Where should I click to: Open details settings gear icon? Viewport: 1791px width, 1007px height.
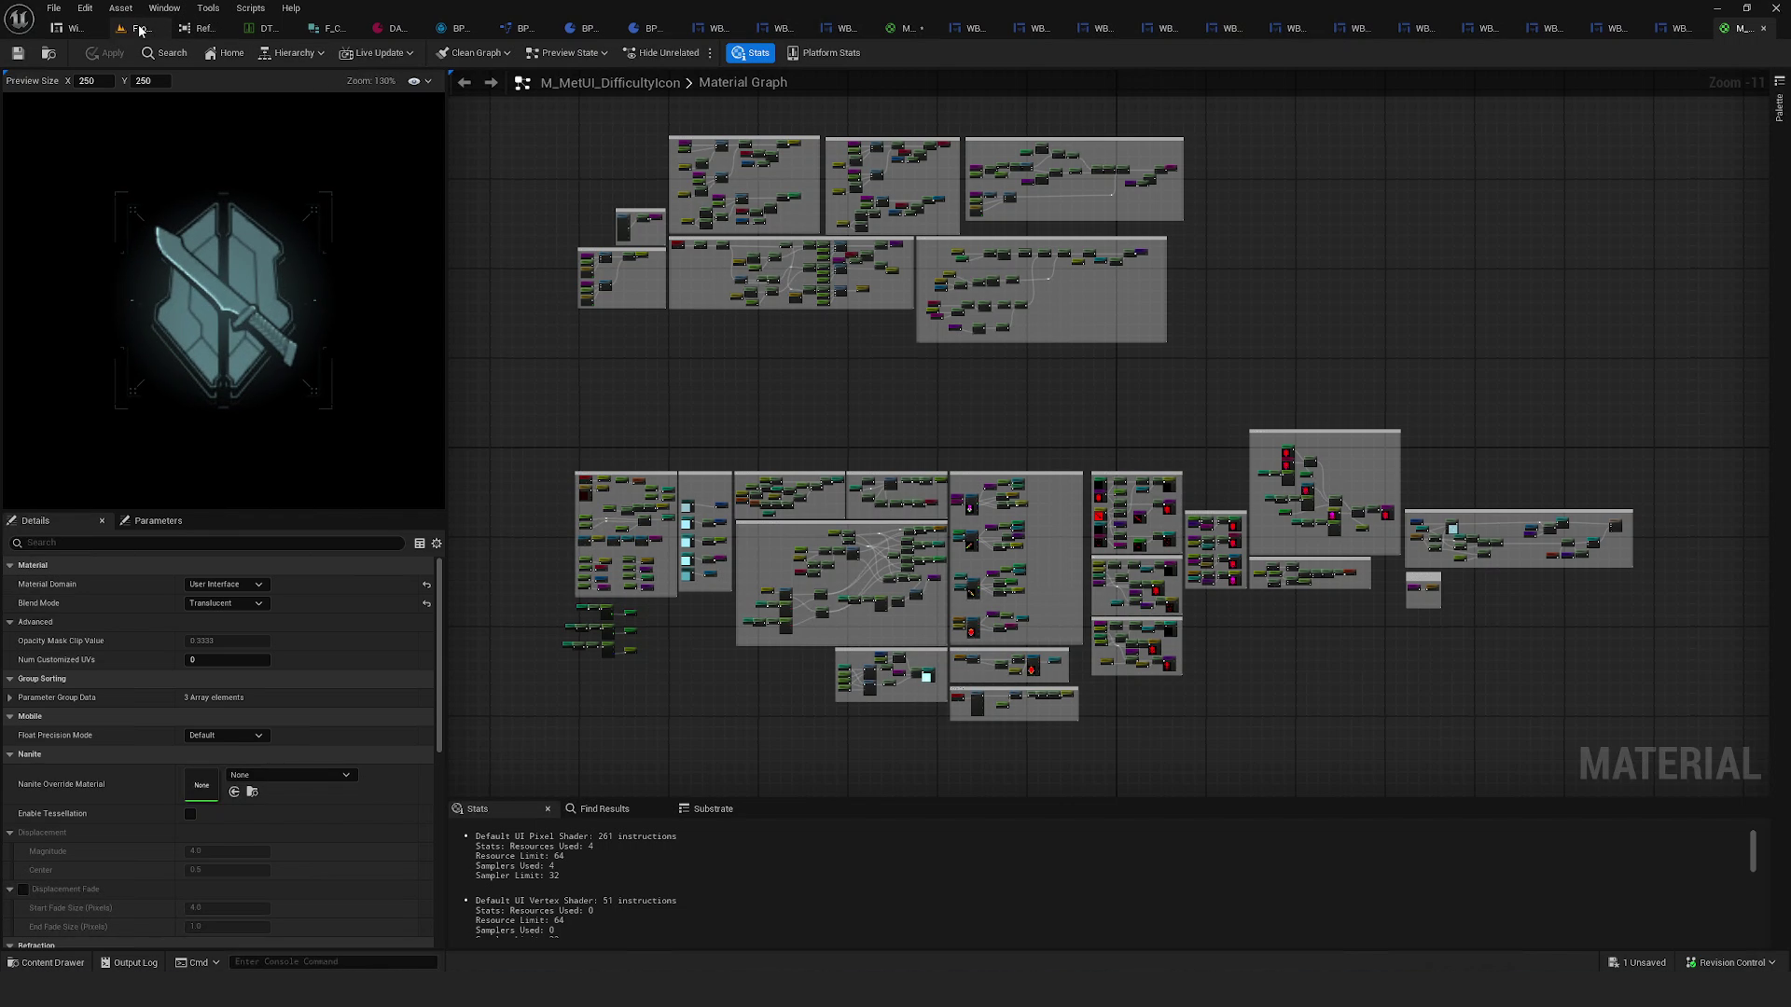(x=437, y=543)
